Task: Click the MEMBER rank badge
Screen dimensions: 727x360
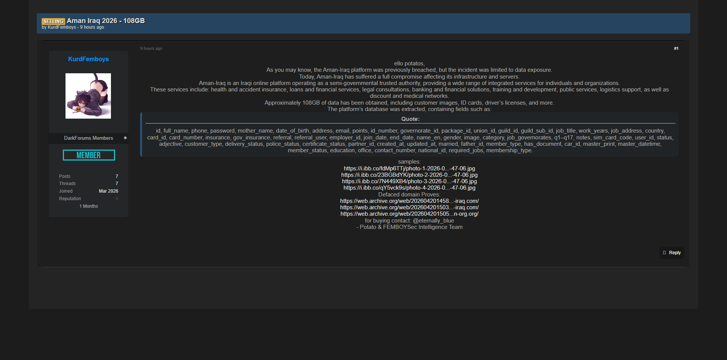Action: tap(89, 155)
